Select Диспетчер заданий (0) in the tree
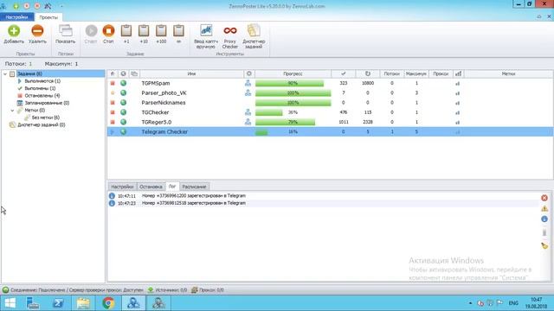This screenshot has width=554, height=311. point(41,124)
